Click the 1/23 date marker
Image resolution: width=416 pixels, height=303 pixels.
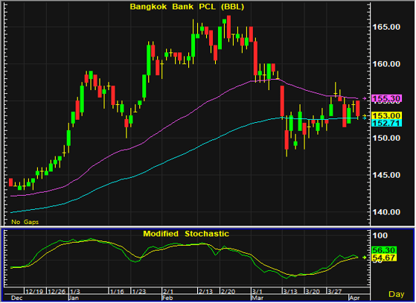[x=139, y=291]
